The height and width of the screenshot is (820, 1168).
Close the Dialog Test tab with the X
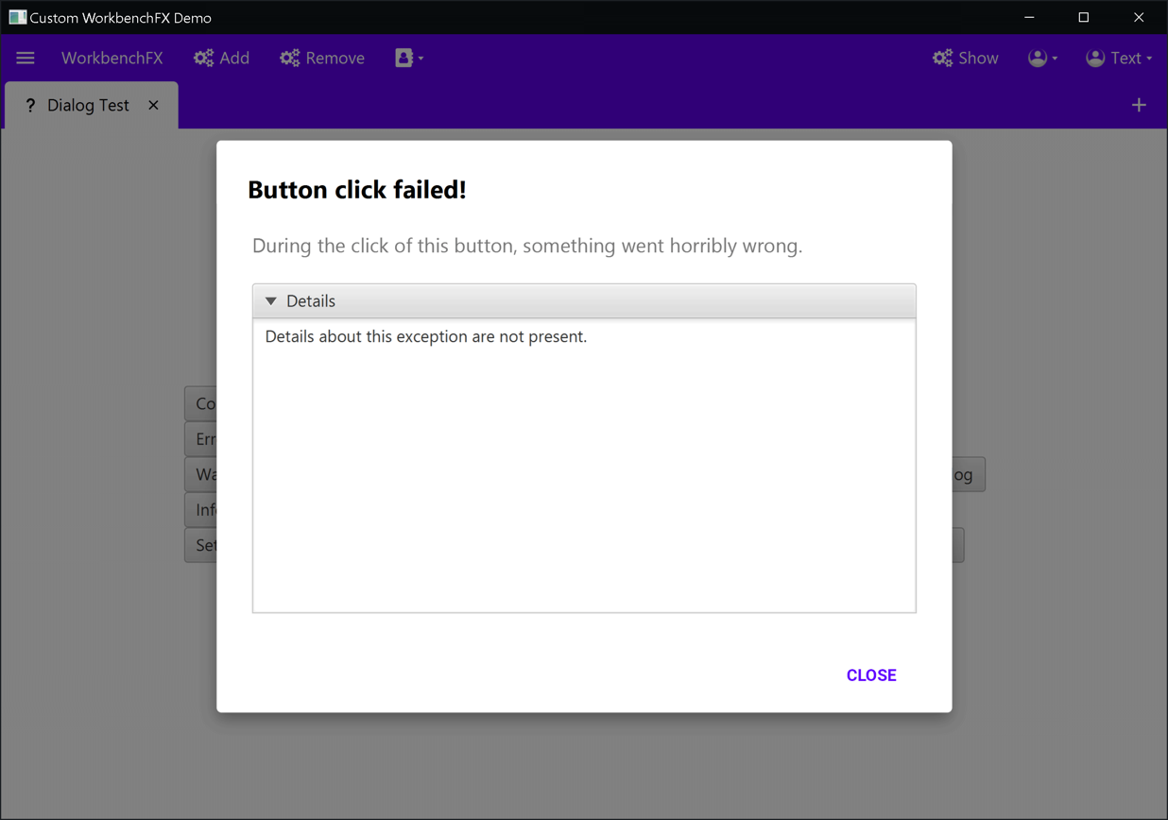click(x=153, y=105)
